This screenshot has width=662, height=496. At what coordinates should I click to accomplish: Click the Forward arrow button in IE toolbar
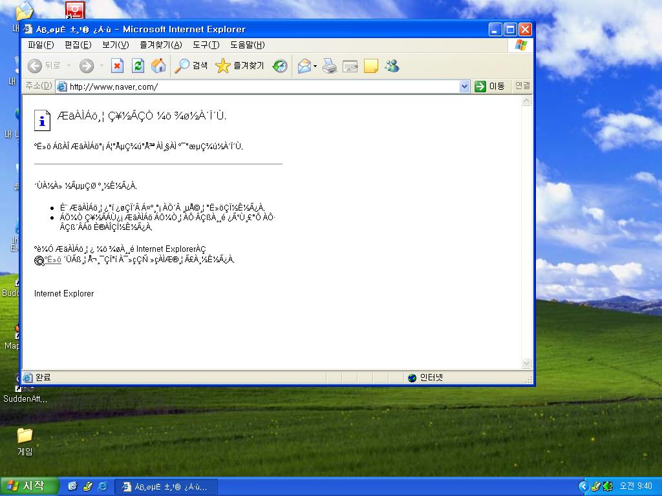coord(87,66)
